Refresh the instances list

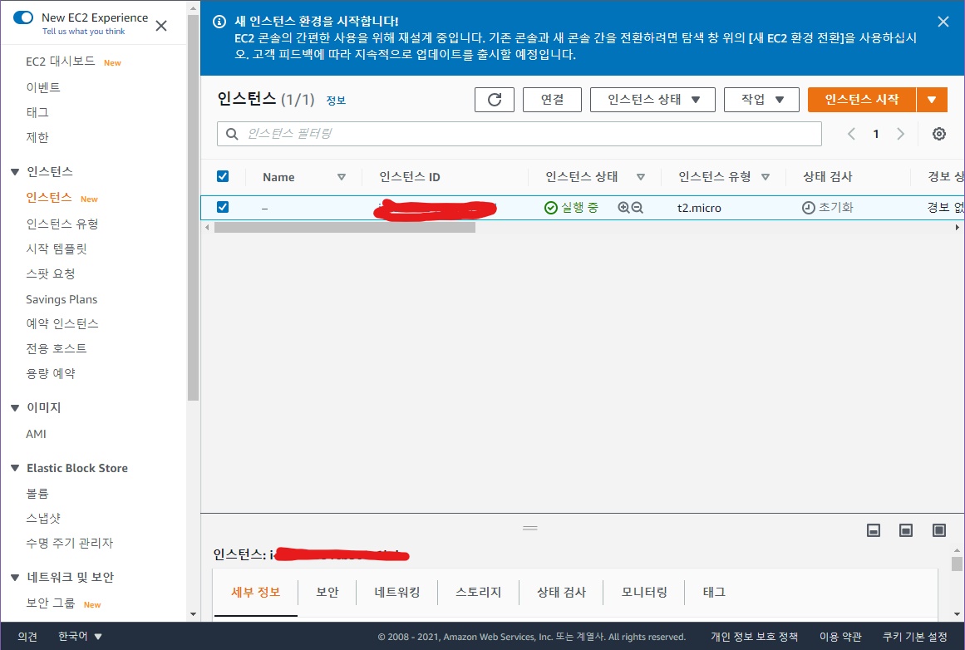coord(495,100)
